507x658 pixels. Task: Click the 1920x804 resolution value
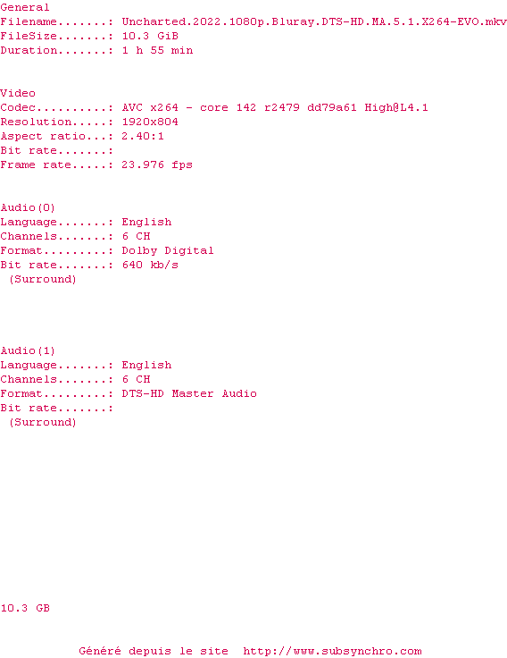coord(150,122)
